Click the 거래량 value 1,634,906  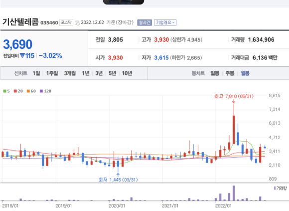[x=261, y=39]
